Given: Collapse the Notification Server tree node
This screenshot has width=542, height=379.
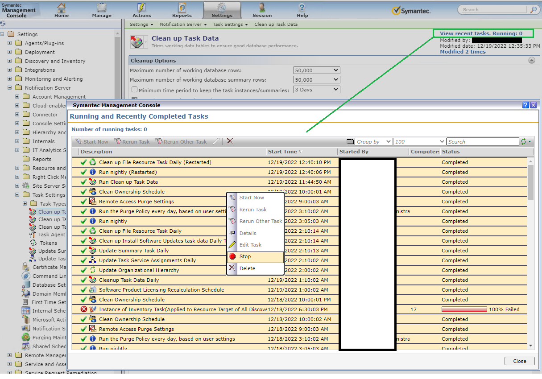Looking at the screenshot, I should (x=10, y=88).
